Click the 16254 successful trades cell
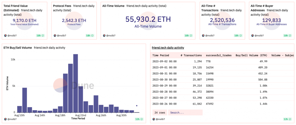Screen dimensions: 296x125 pyautogui.click(x=210, y=68)
